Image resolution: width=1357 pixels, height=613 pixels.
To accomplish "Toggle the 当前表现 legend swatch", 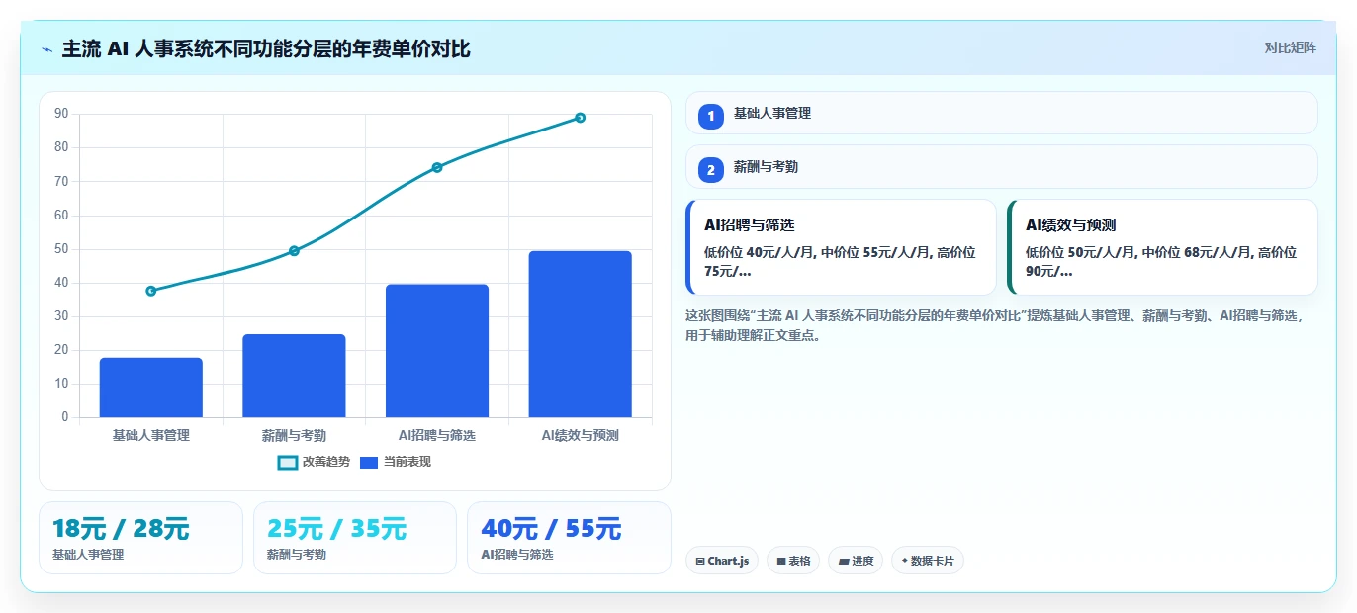I will [369, 462].
